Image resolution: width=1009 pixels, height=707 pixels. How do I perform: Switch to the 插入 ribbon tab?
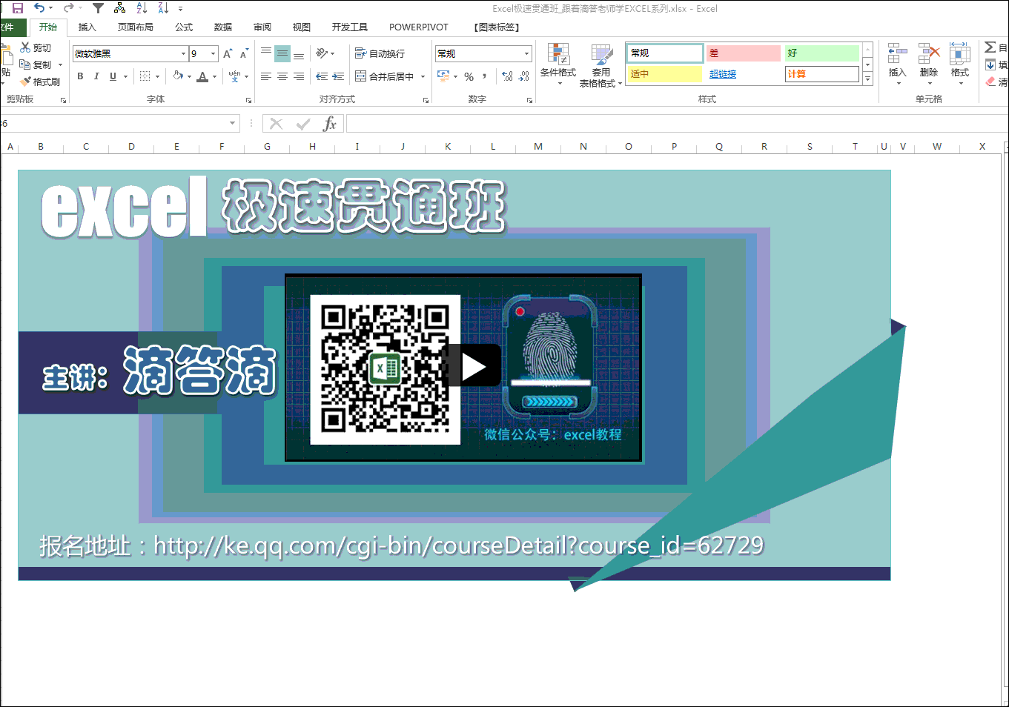(87, 27)
